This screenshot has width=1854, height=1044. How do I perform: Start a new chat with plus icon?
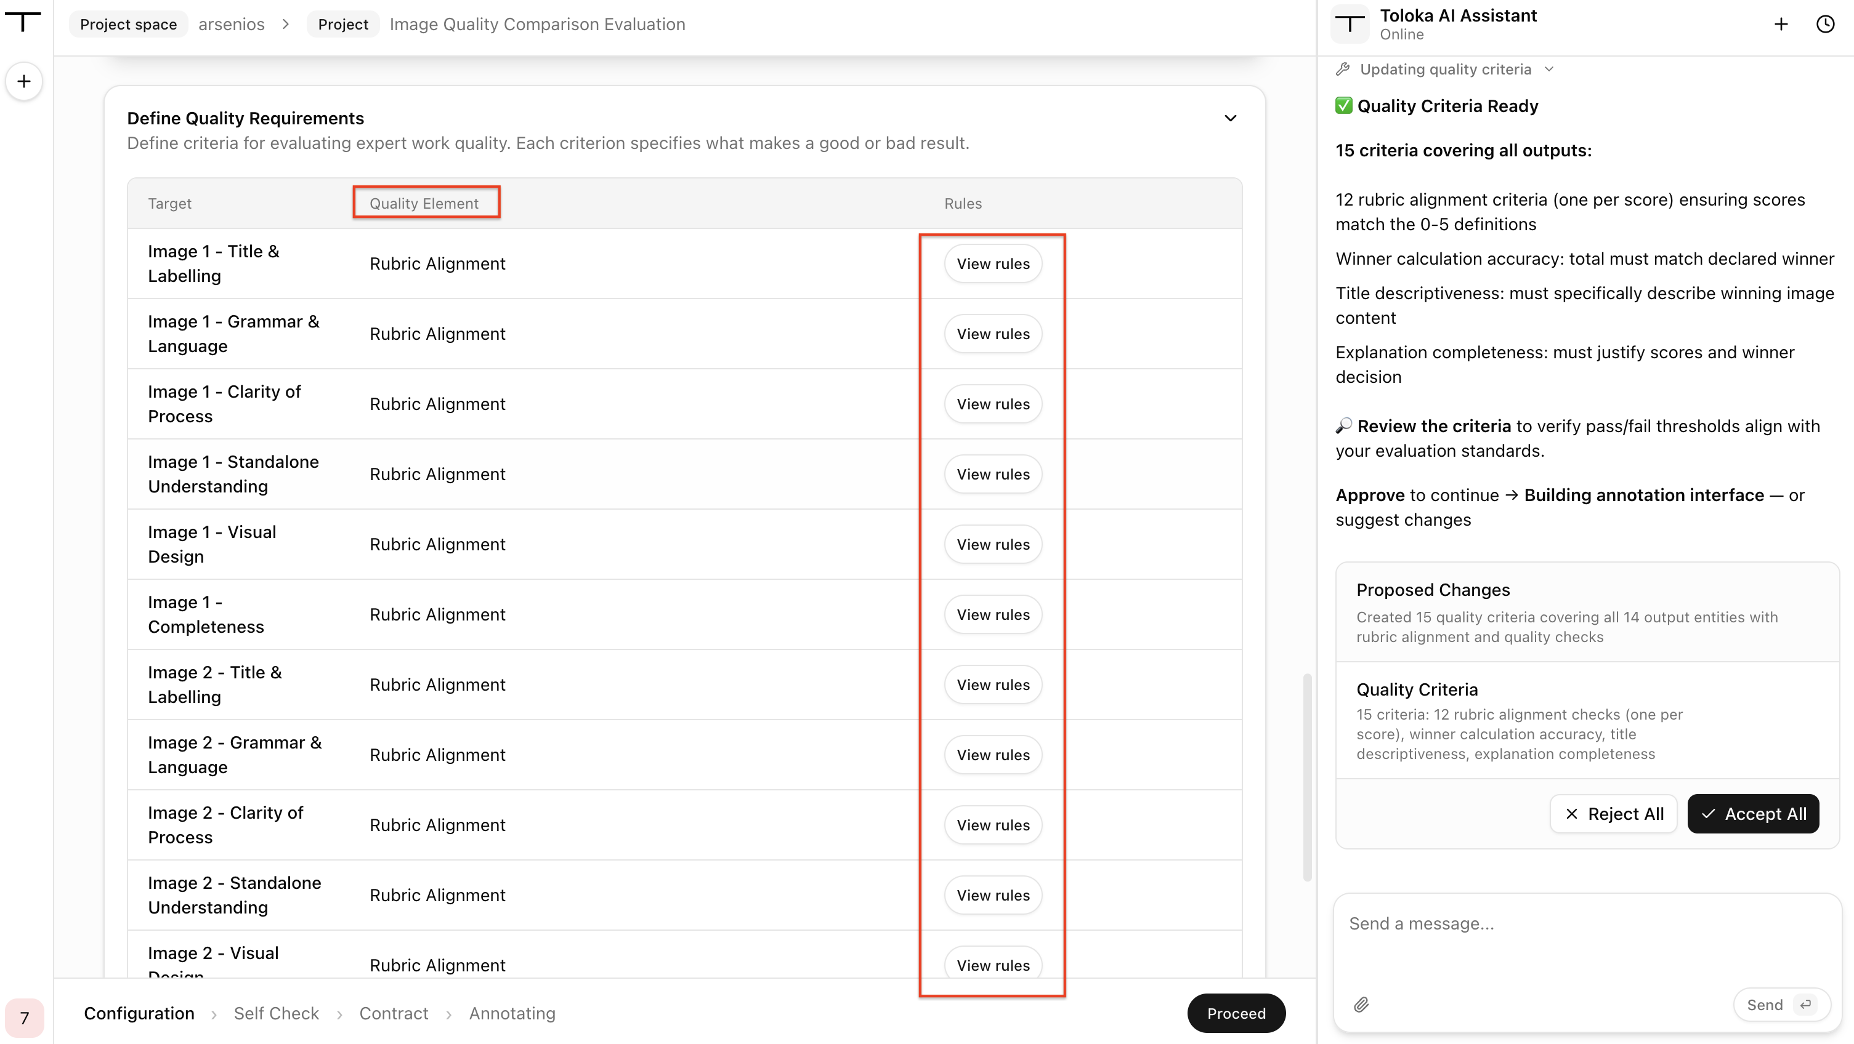[x=1781, y=25]
